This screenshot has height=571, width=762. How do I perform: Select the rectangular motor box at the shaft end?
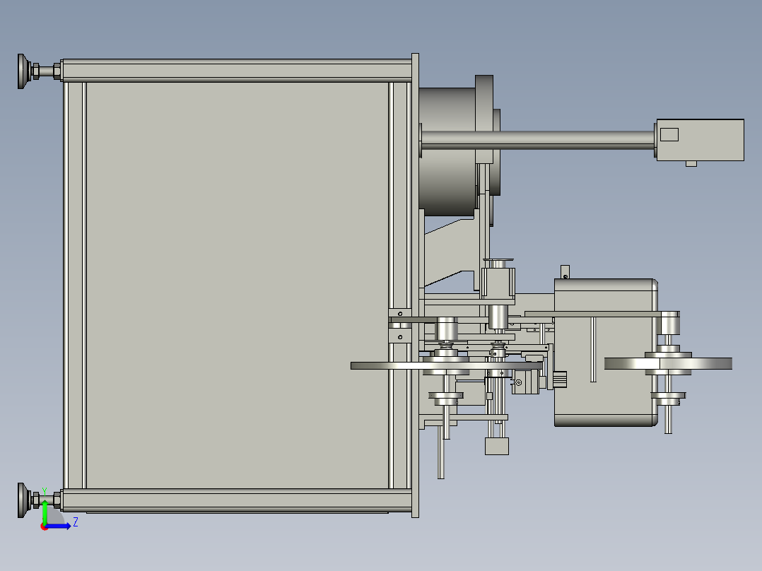pyautogui.click(x=700, y=140)
